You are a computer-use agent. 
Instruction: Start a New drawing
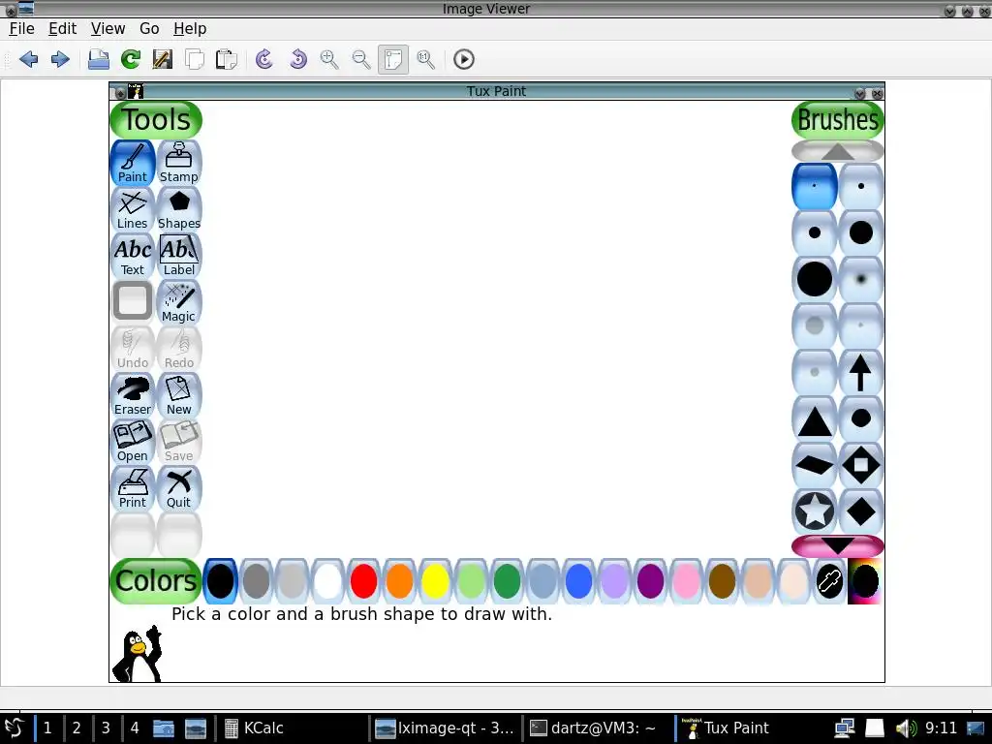tap(179, 395)
